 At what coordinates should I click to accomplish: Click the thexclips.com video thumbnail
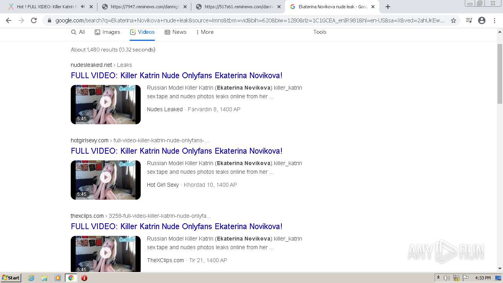(x=106, y=254)
